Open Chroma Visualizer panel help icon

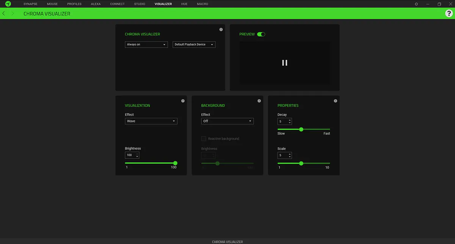tap(221, 30)
